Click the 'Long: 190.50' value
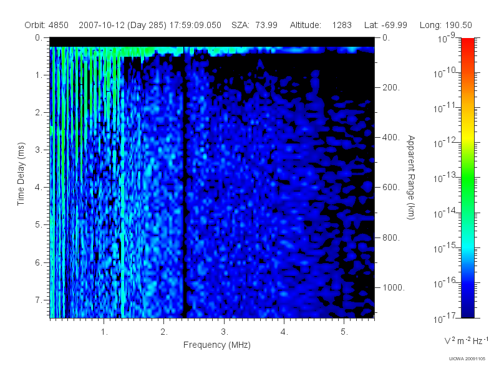 pyautogui.click(x=445, y=25)
